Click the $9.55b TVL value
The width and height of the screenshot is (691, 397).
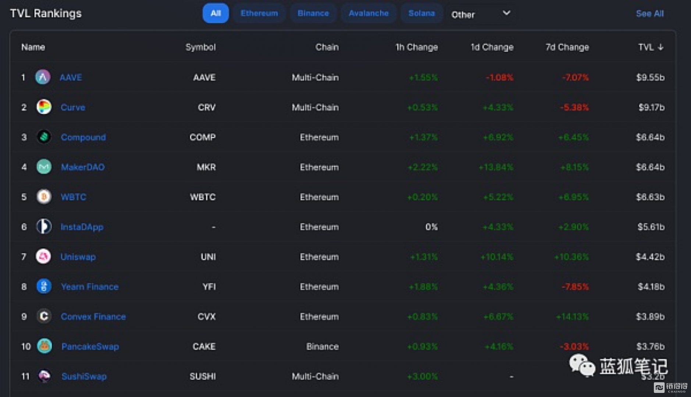pyautogui.click(x=650, y=78)
